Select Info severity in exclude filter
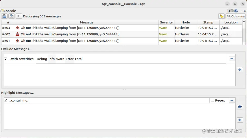The height and width of the screenshot is (138, 247). click(51, 59)
